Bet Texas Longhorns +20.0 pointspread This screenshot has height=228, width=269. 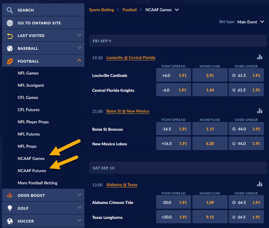pyautogui.click(x=173, y=217)
